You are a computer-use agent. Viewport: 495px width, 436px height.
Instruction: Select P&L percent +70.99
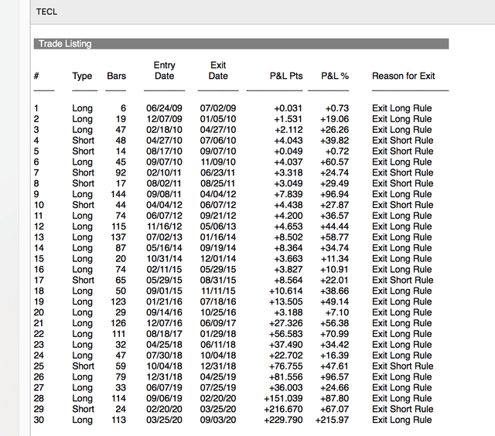click(x=335, y=333)
